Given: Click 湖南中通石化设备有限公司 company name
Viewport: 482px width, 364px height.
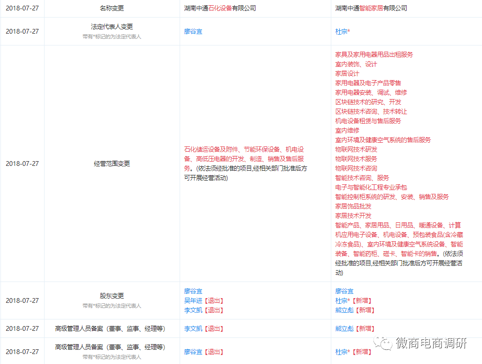Looking at the screenshot, I should (x=220, y=9).
